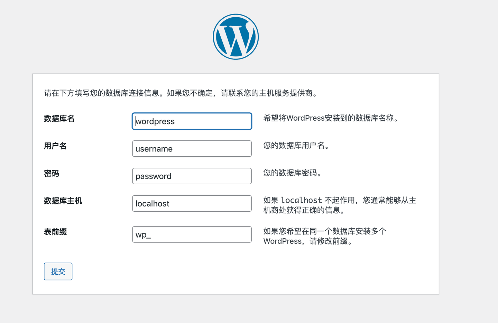Click the 密码 label
The image size is (498, 323).
tap(52, 173)
